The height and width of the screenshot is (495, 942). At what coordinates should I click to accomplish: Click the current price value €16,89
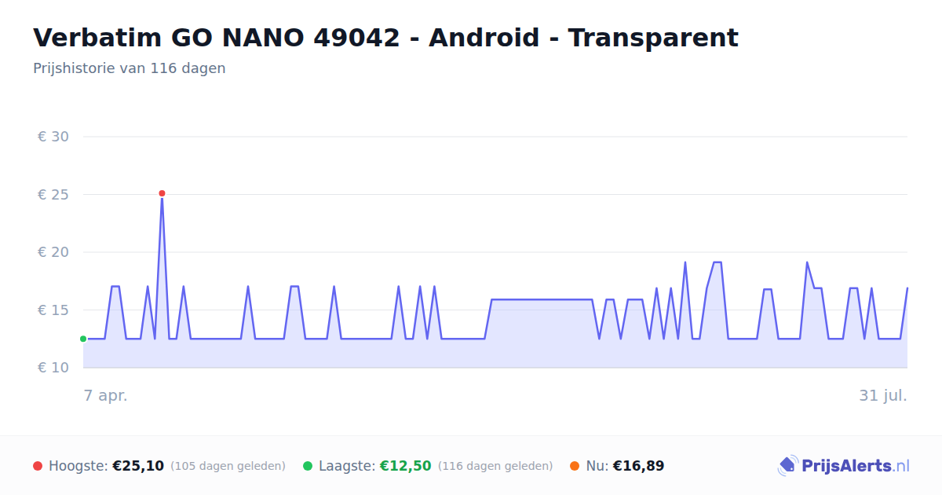pos(638,466)
